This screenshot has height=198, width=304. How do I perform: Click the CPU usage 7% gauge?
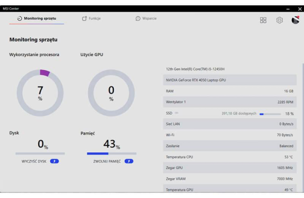click(x=40, y=93)
